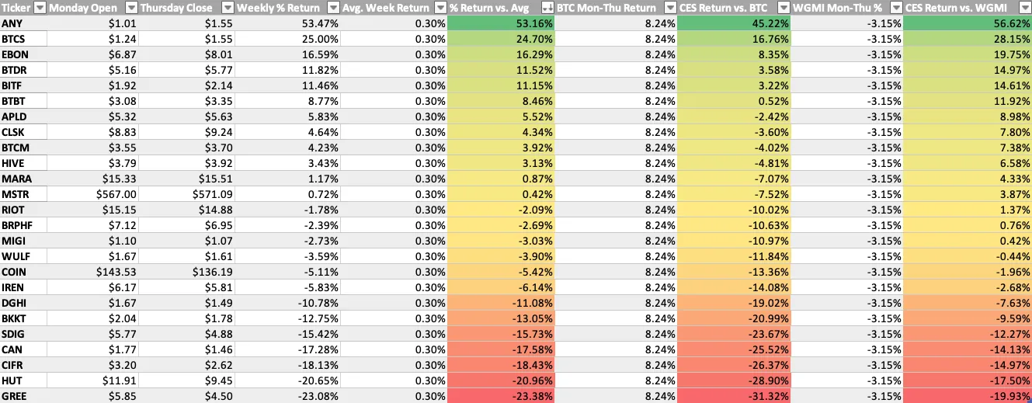Open the BTC Mon-Thu Return filter dropdown

pyautogui.click(x=668, y=8)
